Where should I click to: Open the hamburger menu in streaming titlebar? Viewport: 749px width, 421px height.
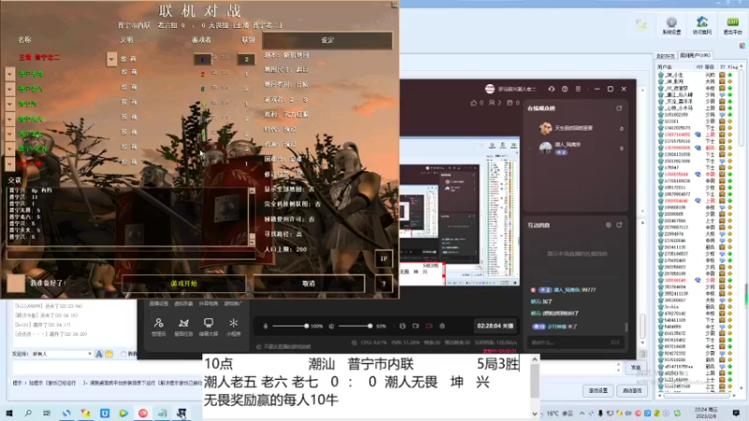click(x=578, y=89)
